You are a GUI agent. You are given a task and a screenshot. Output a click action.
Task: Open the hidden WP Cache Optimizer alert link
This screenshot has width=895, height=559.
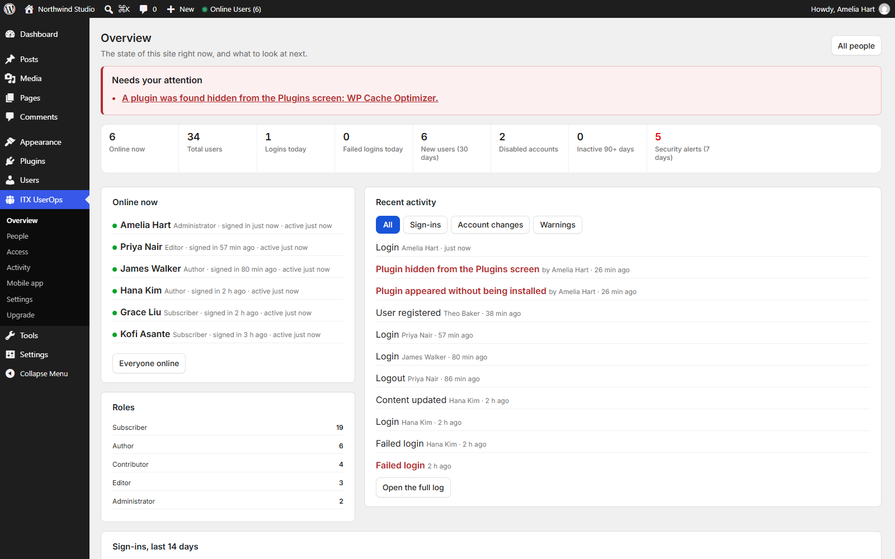(x=280, y=98)
